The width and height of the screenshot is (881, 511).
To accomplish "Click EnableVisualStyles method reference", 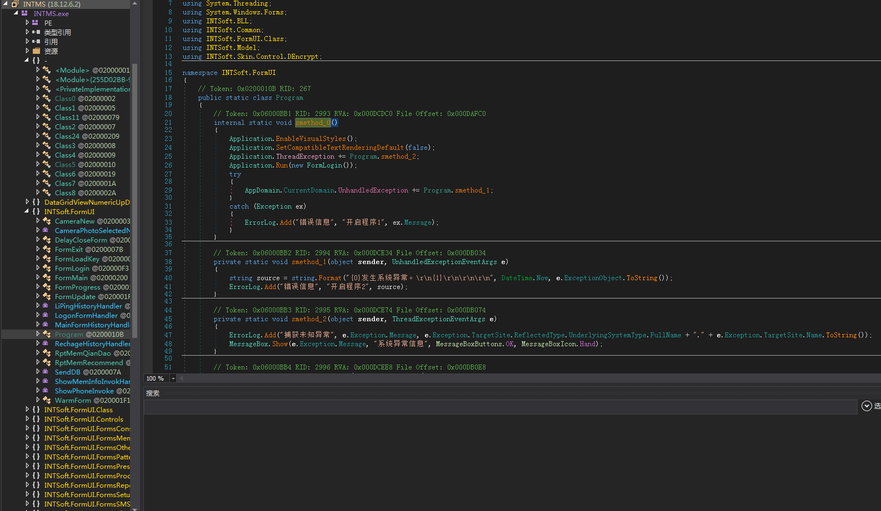I will click(311, 139).
